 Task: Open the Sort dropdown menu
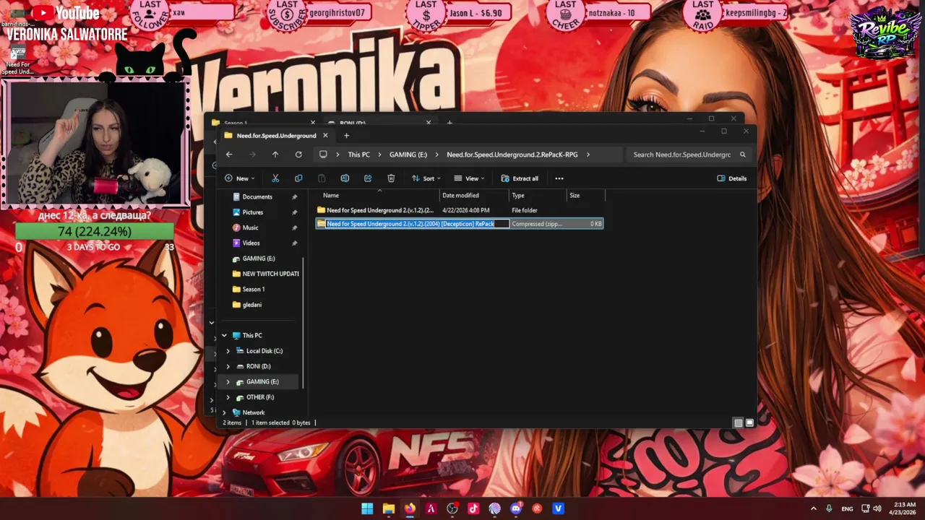[x=426, y=178]
